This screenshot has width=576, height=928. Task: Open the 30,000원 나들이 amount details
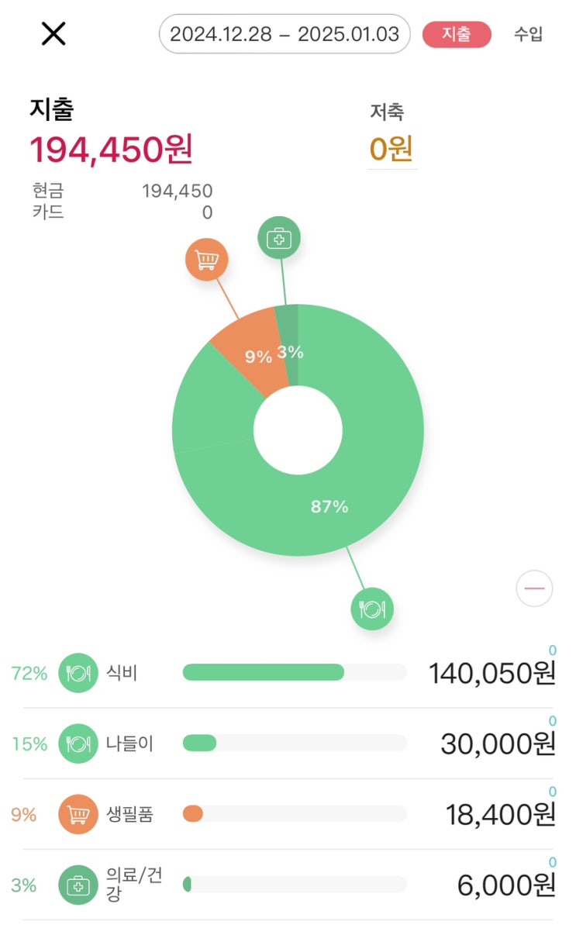(x=498, y=743)
